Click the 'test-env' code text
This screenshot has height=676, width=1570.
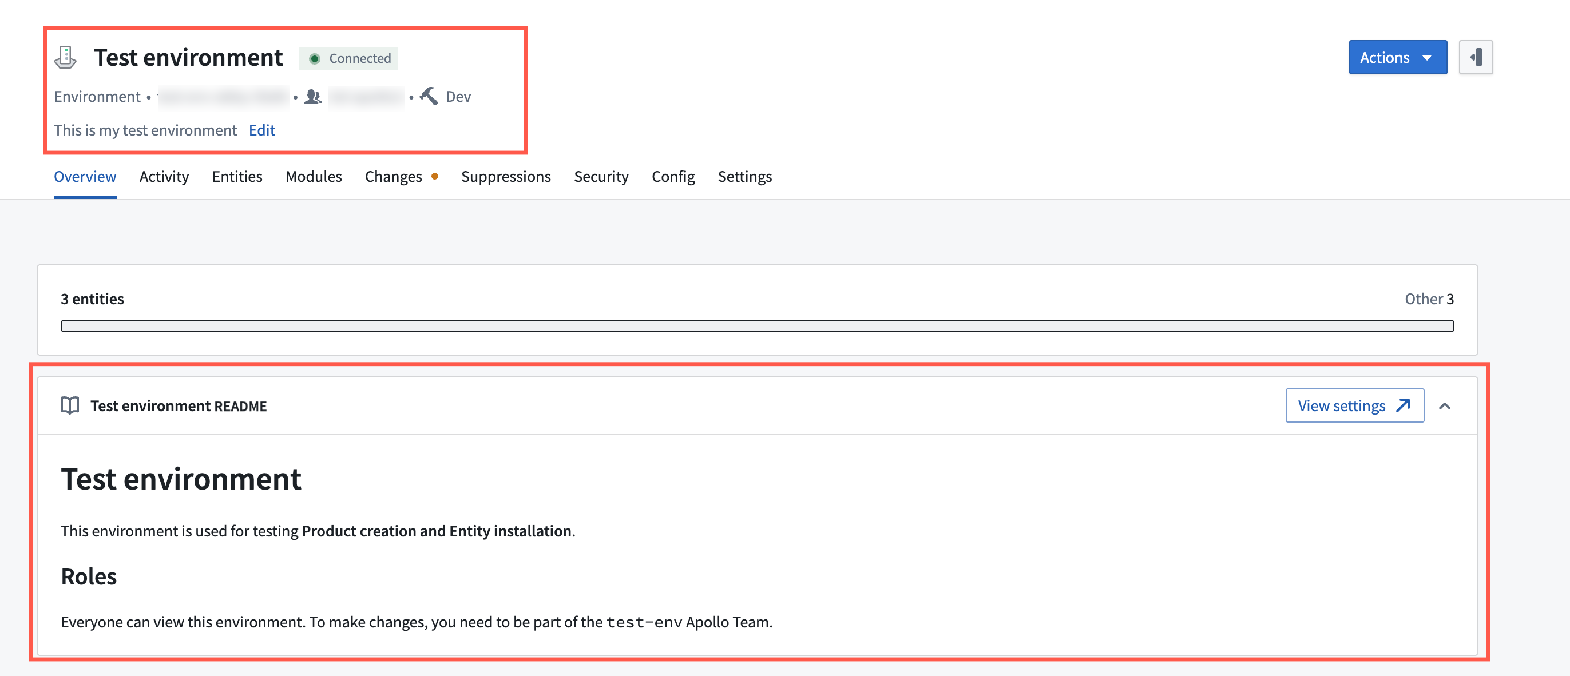click(x=644, y=622)
